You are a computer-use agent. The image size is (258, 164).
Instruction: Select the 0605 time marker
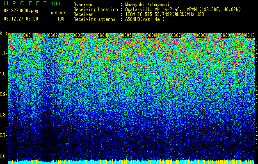(127, 35)
